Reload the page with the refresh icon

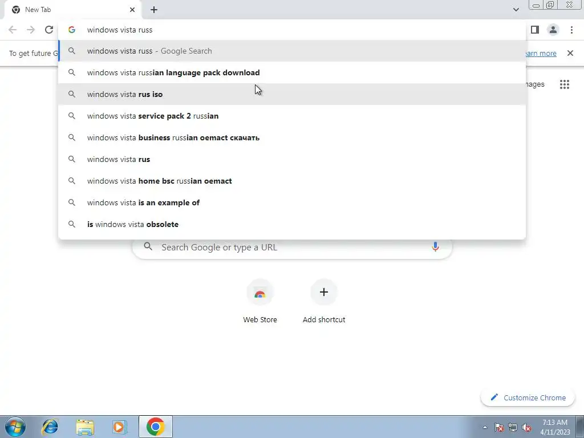(x=49, y=30)
